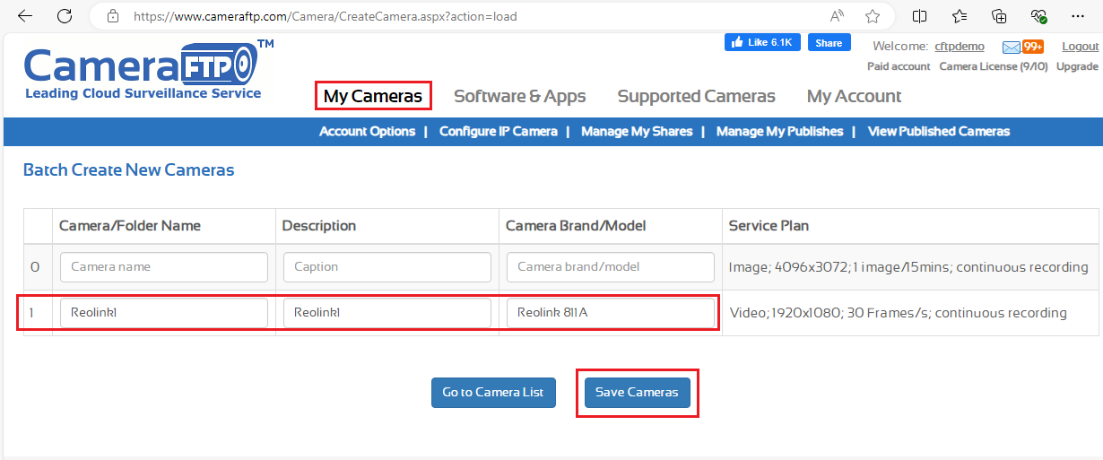
Task: Open the mail envelope notifications icon
Action: [x=1011, y=47]
